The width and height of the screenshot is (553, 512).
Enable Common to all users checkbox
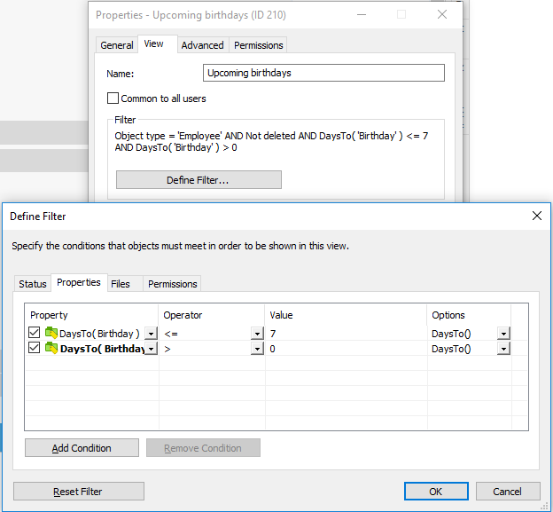click(x=113, y=98)
